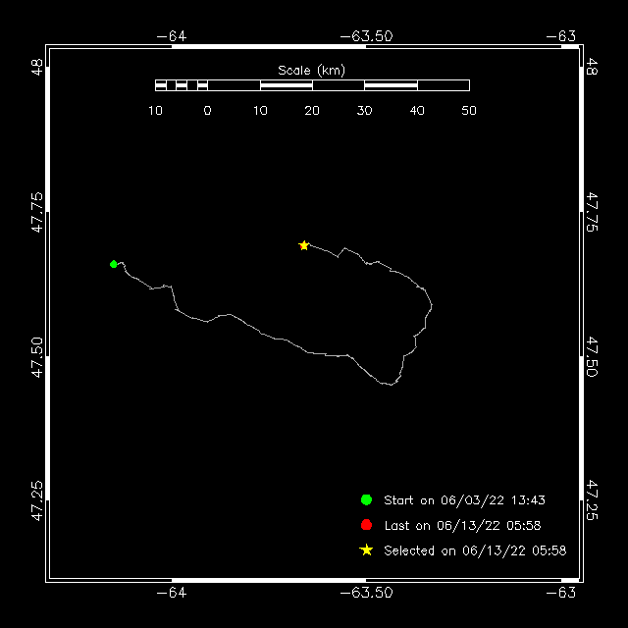The image size is (628, 628).
Task: Click the -63.50 longitude label on top axis
Action: 365,36
